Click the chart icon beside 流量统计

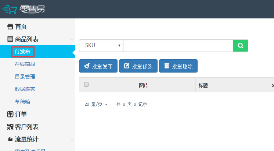(x=10, y=140)
